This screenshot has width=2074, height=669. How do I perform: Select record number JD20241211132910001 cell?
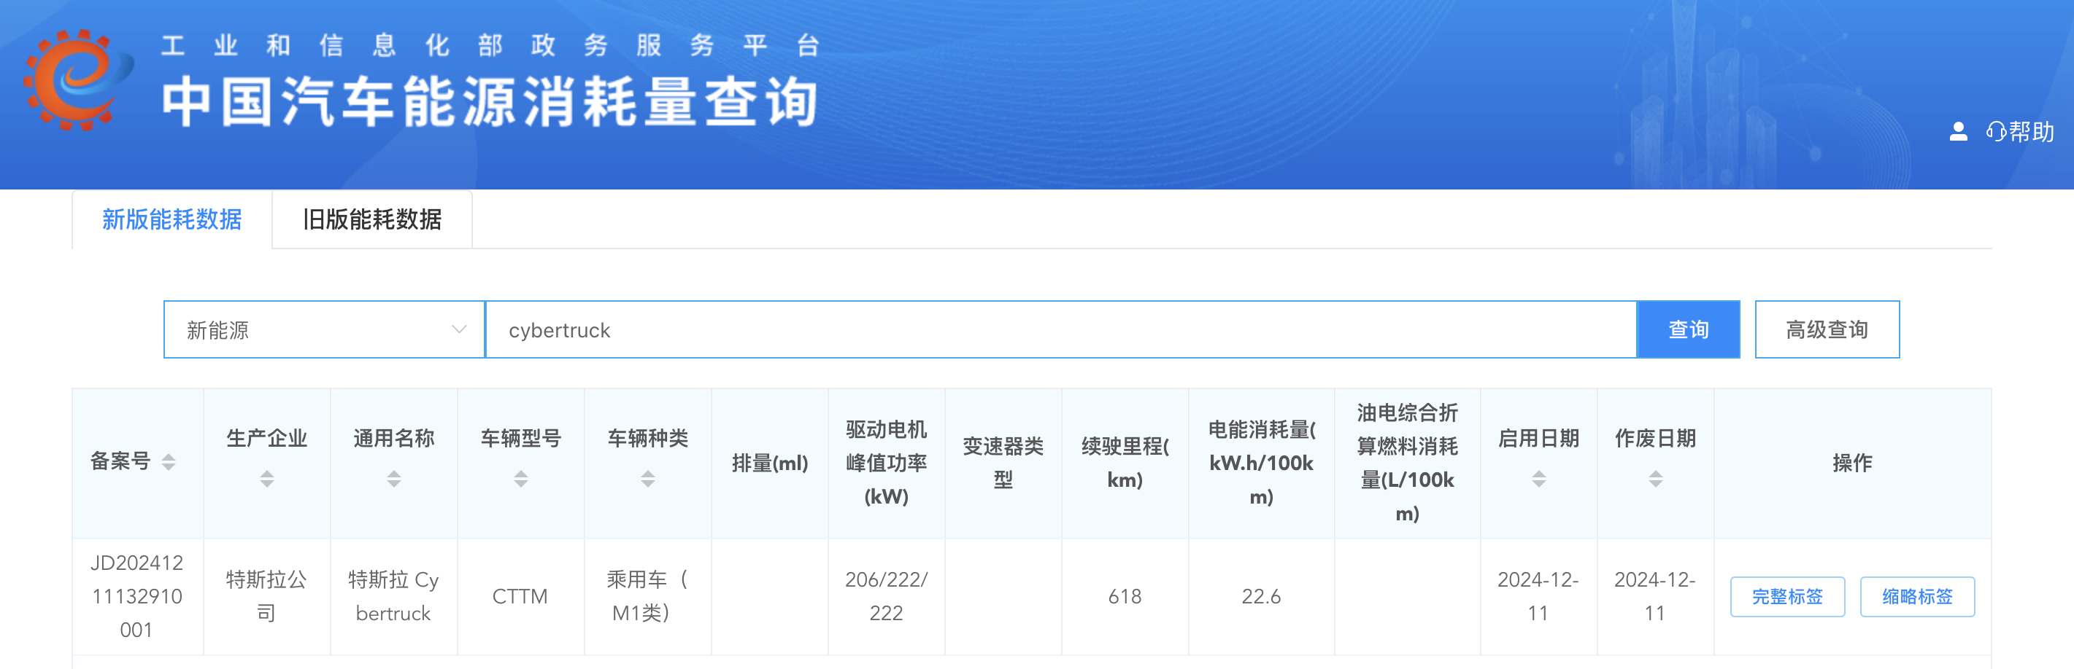(137, 597)
